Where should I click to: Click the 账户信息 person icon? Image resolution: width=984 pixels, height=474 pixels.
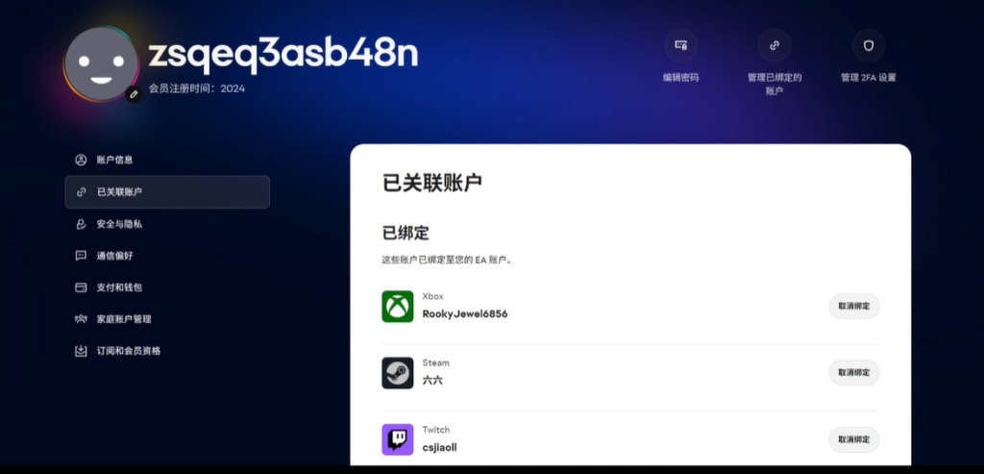81,160
